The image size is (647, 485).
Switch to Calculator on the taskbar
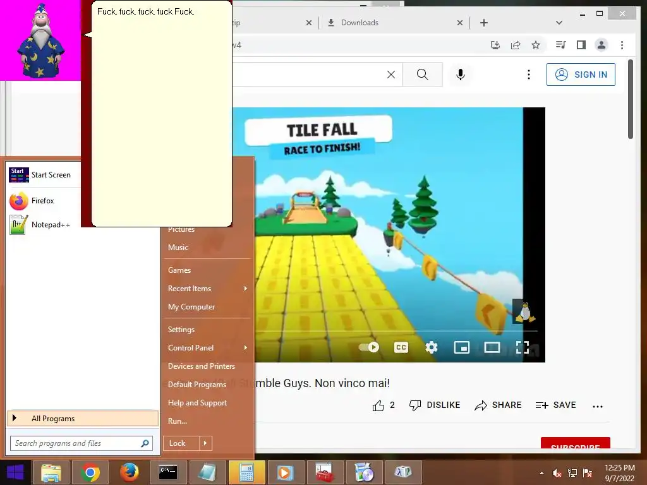247,472
